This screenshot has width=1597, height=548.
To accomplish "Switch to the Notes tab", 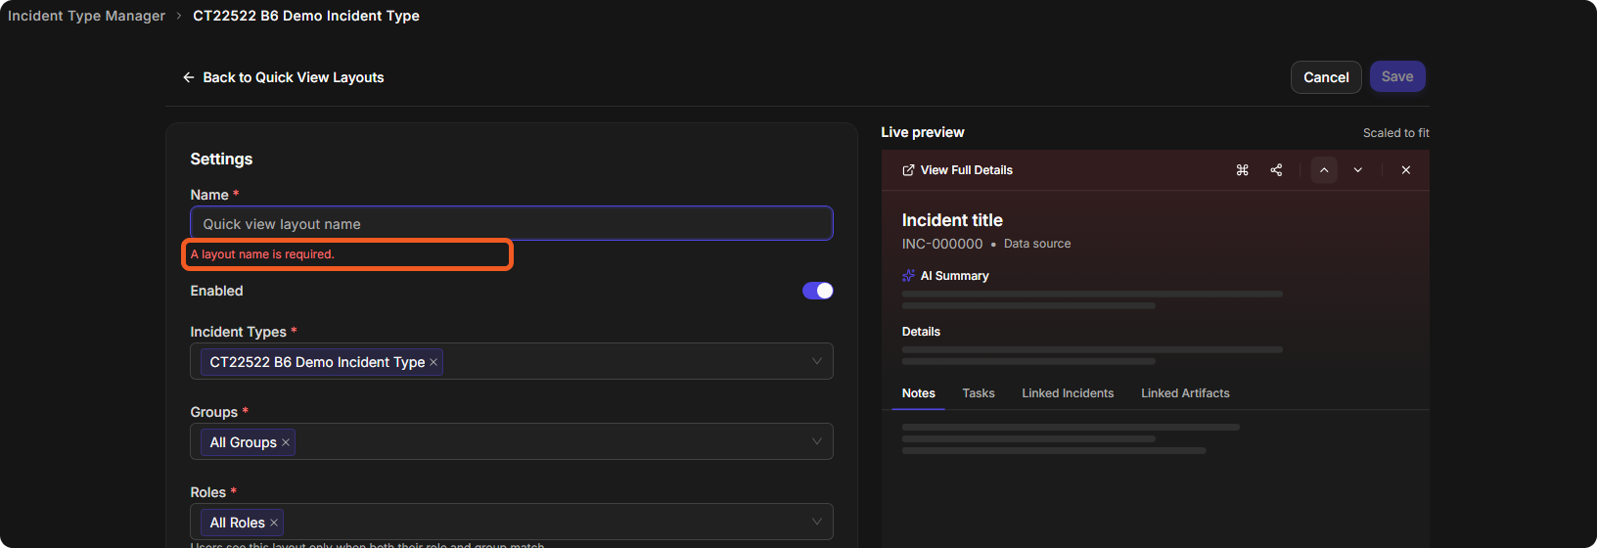I will (x=919, y=393).
